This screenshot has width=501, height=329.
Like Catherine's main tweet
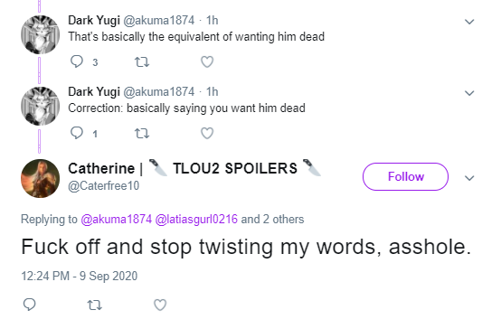click(x=160, y=305)
